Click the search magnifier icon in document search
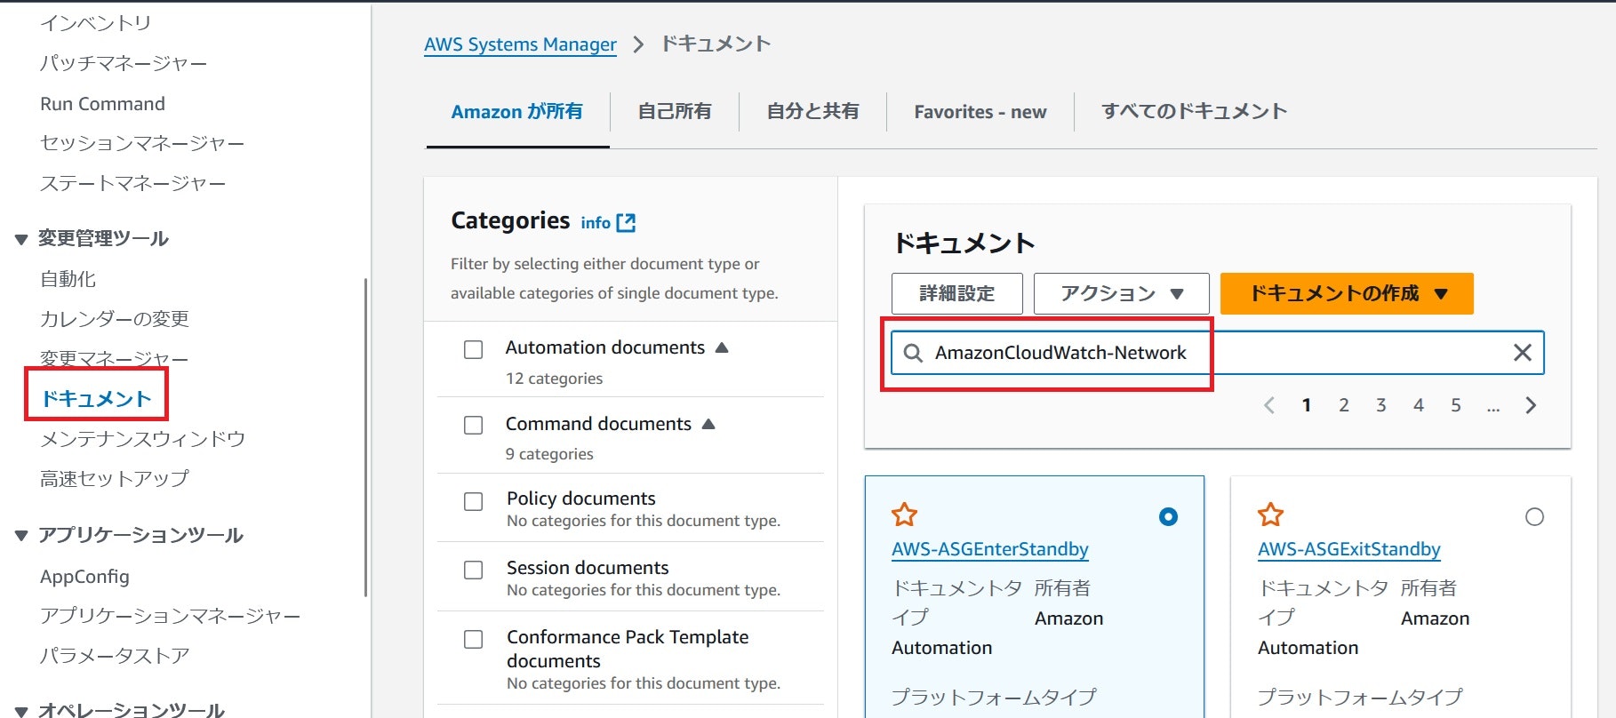Image resolution: width=1616 pixels, height=718 pixels. (913, 353)
